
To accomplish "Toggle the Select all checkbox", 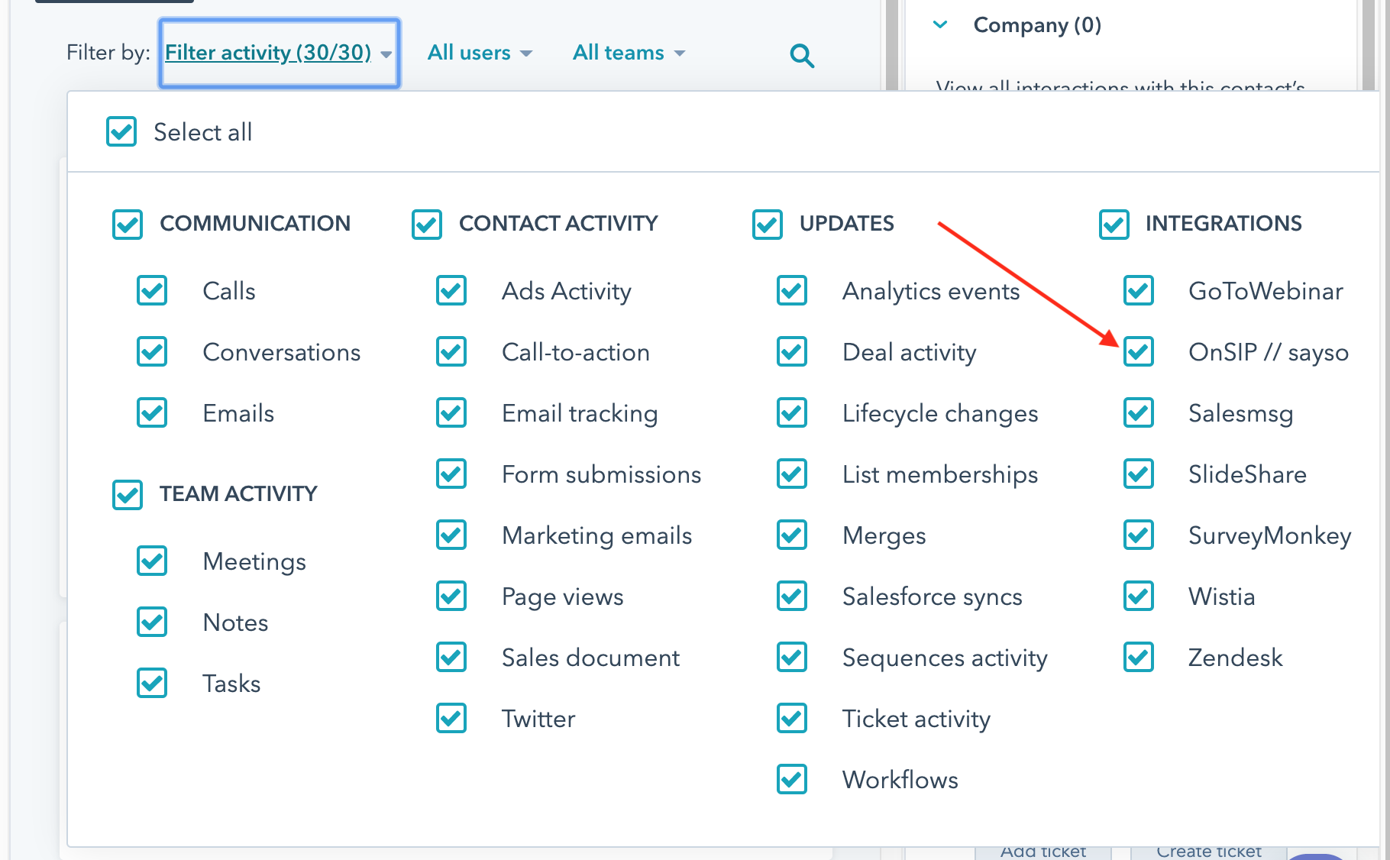I will pos(121,131).
